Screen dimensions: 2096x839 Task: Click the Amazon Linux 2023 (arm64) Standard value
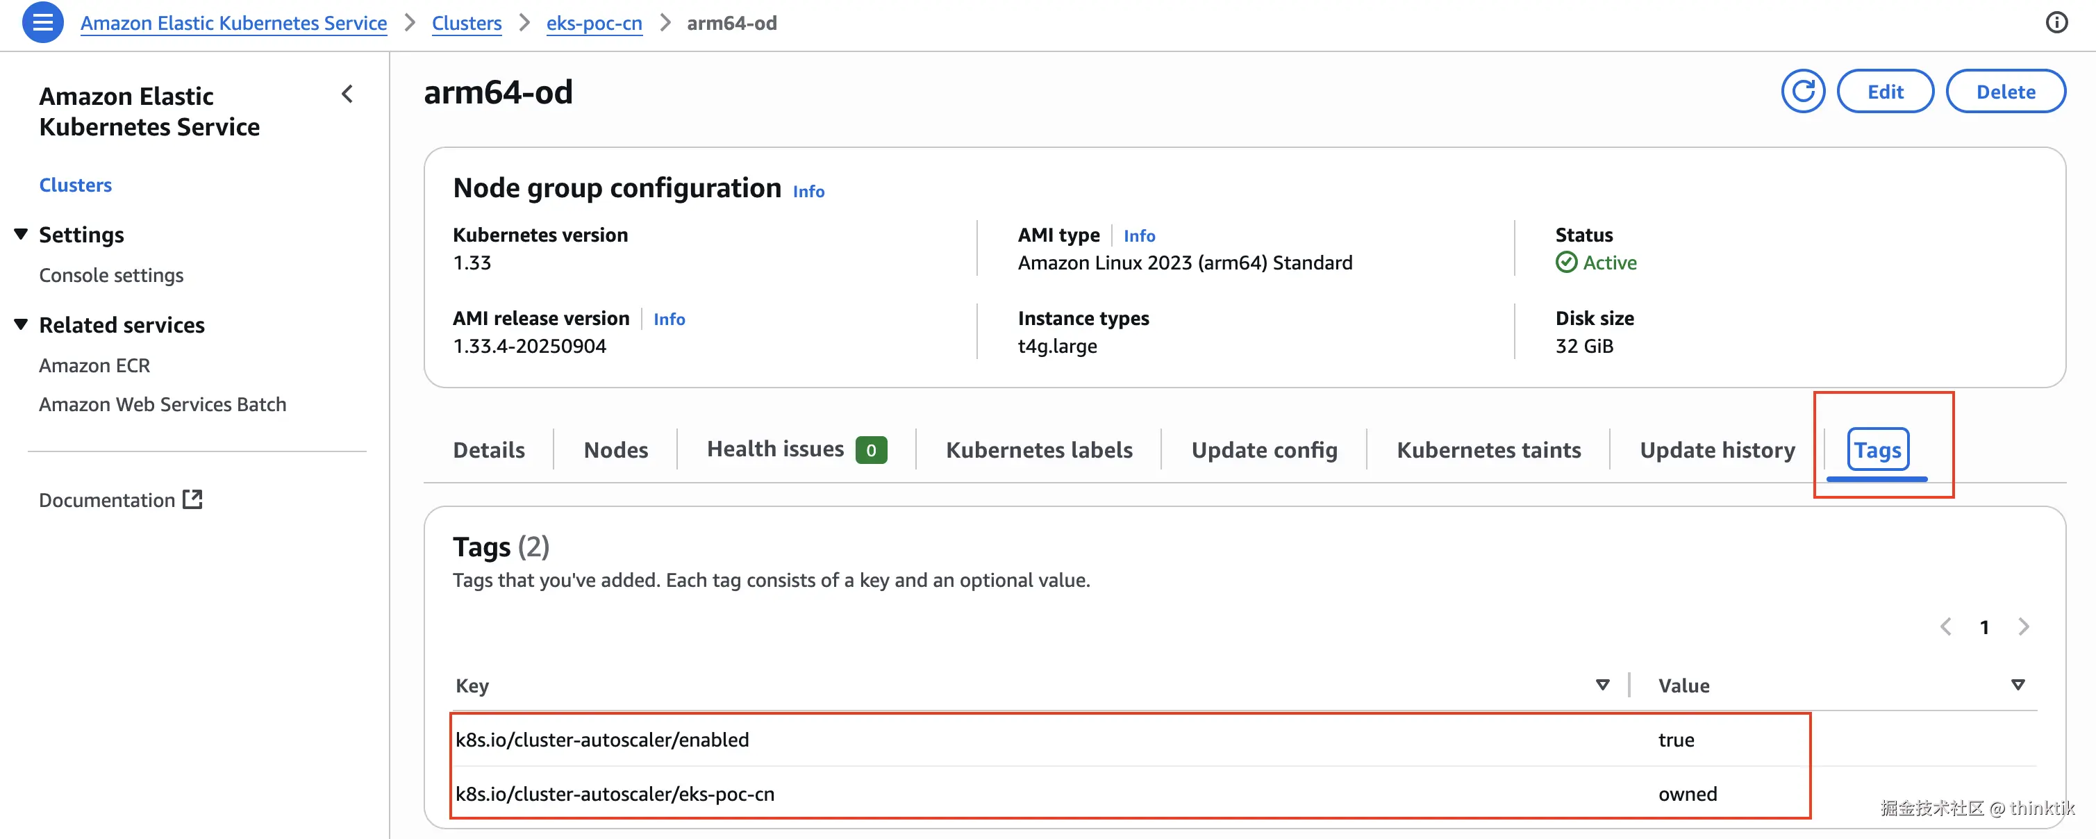[1185, 263]
